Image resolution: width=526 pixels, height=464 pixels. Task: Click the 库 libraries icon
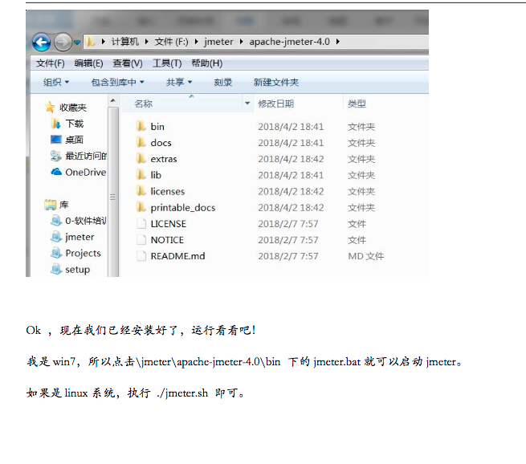click(50, 205)
